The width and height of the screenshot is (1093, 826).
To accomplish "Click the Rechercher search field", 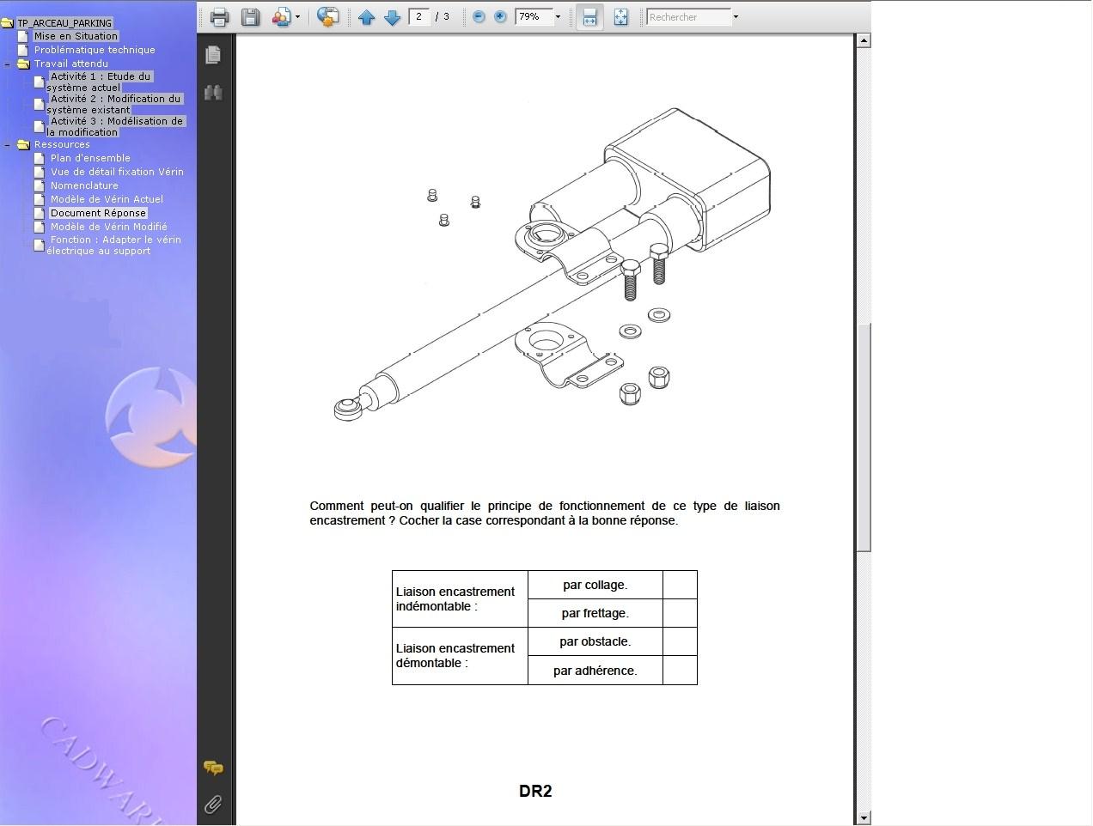I will (687, 16).
